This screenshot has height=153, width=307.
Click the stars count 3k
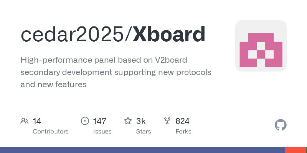pos(141,121)
